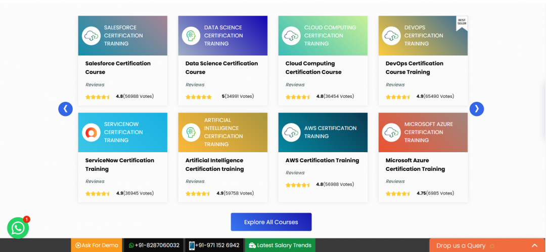Click the Artificial Intelligence star rating
Viewport: 546px width, 252px height.
point(198,194)
